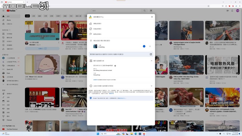Open the Russian fire truck video thumbnail
Screen dimensions: 242x136
223,97
